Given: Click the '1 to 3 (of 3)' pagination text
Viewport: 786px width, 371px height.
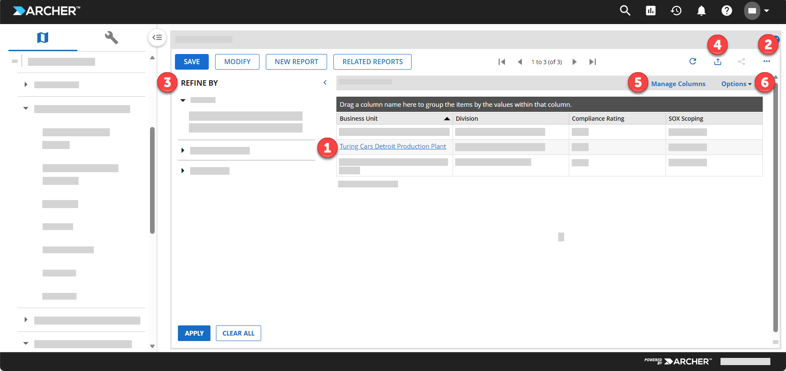Looking at the screenshot, I should [547, 62].
